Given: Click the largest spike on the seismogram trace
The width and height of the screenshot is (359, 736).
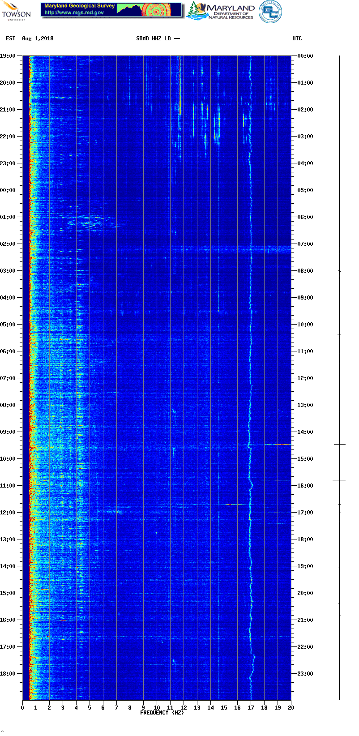Looking at the screenshot, I should pos(339,480).
